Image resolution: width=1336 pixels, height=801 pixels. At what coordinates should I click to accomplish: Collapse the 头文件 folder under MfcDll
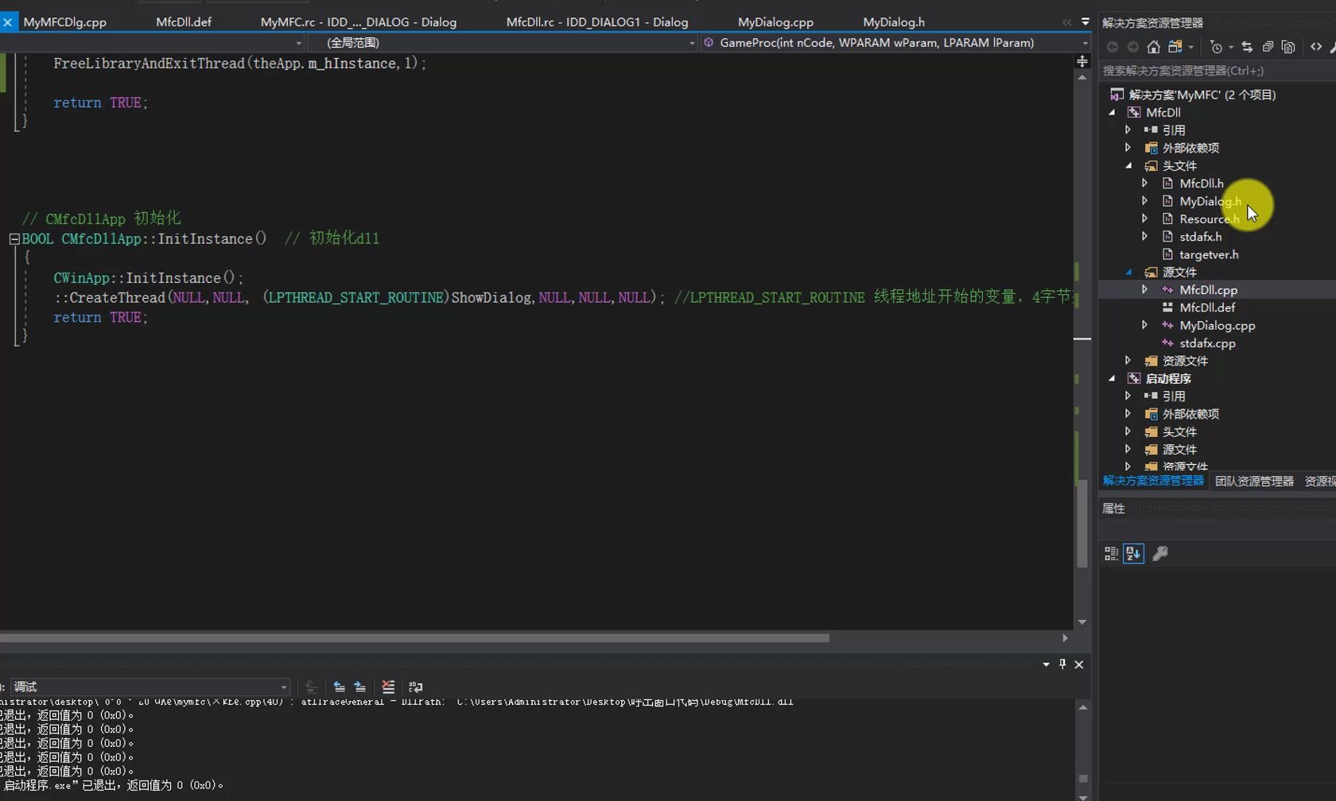(1128, 165)
